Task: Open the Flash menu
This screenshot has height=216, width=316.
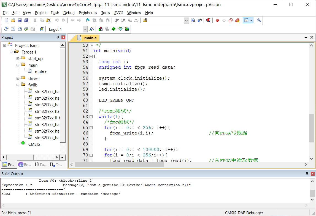Action: [55, 13]
